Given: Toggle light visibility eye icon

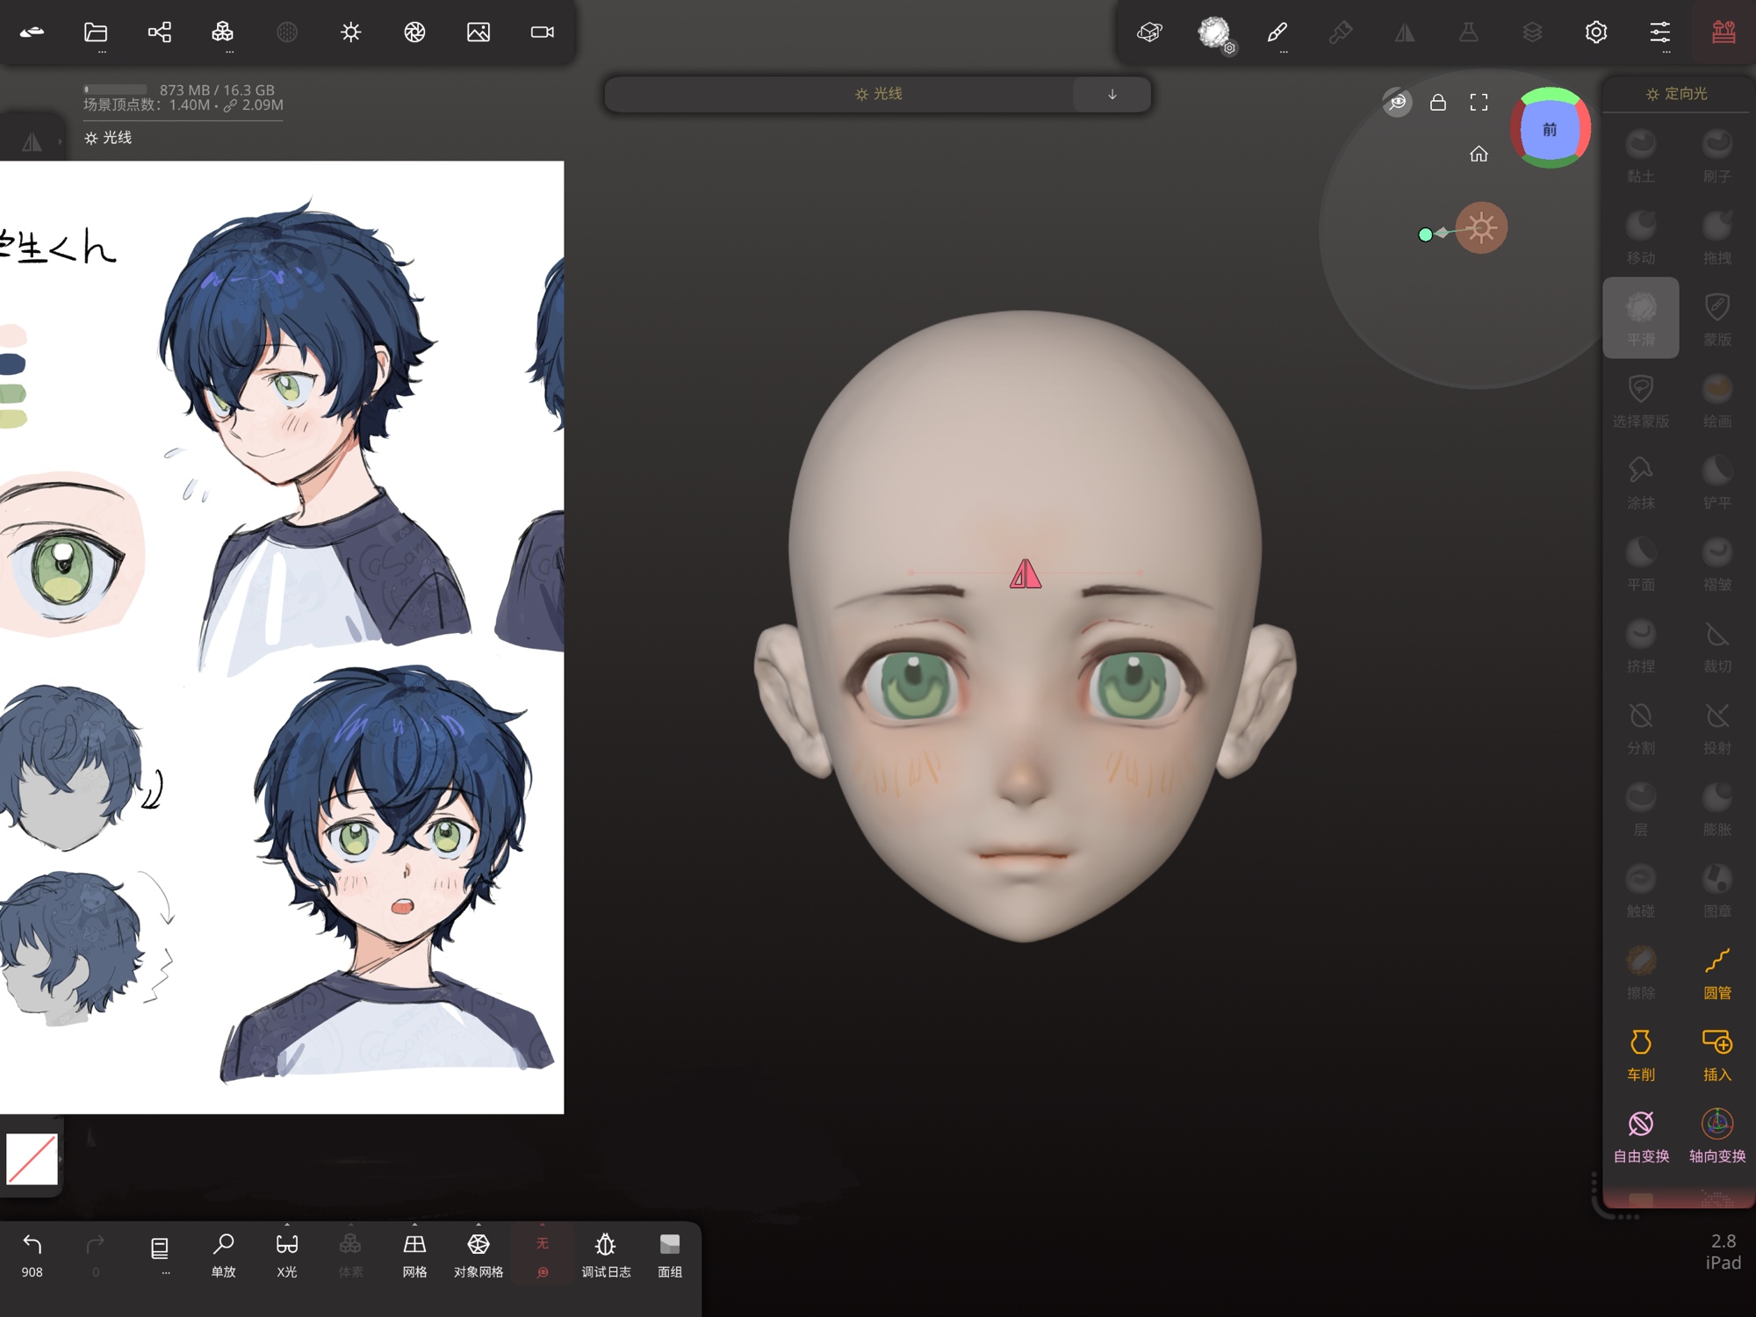Looking at the screenshot, I should pyautogui.click(x=1397, y=103).
